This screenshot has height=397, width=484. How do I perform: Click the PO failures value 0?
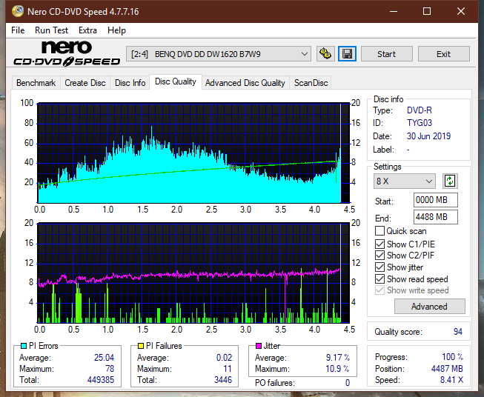pyautogui.click(x=348, y=383)
